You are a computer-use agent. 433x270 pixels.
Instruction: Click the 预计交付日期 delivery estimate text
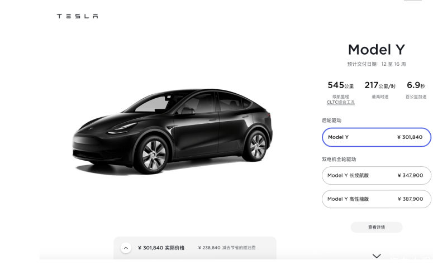click(x=377, y=64)
